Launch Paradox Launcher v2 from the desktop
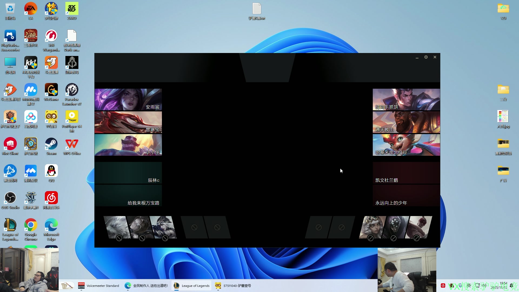This screenshot has height=292, width=519. 72,90
